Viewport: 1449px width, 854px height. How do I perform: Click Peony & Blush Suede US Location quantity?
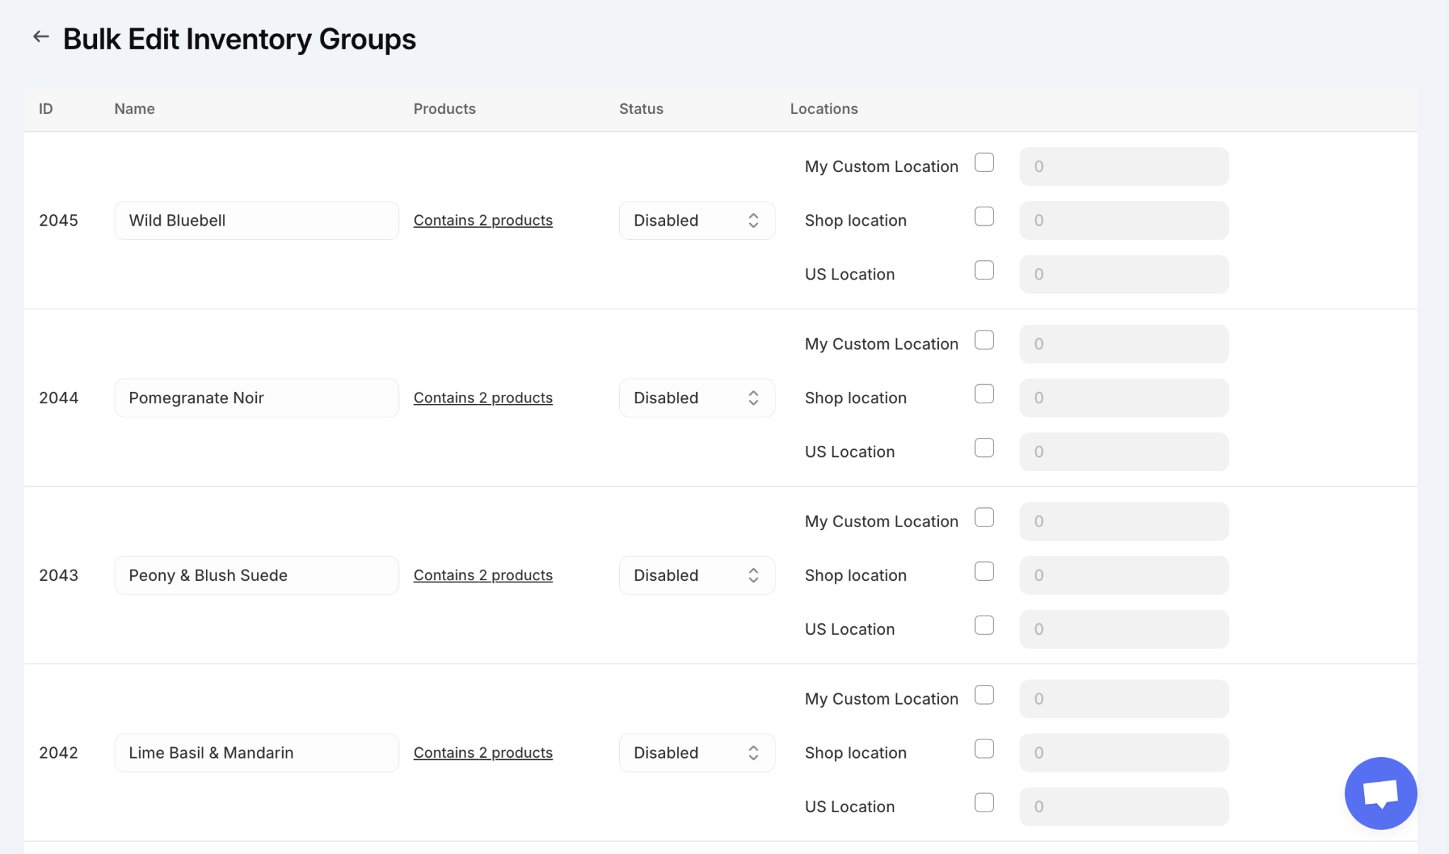click(x=1124, y=630)
